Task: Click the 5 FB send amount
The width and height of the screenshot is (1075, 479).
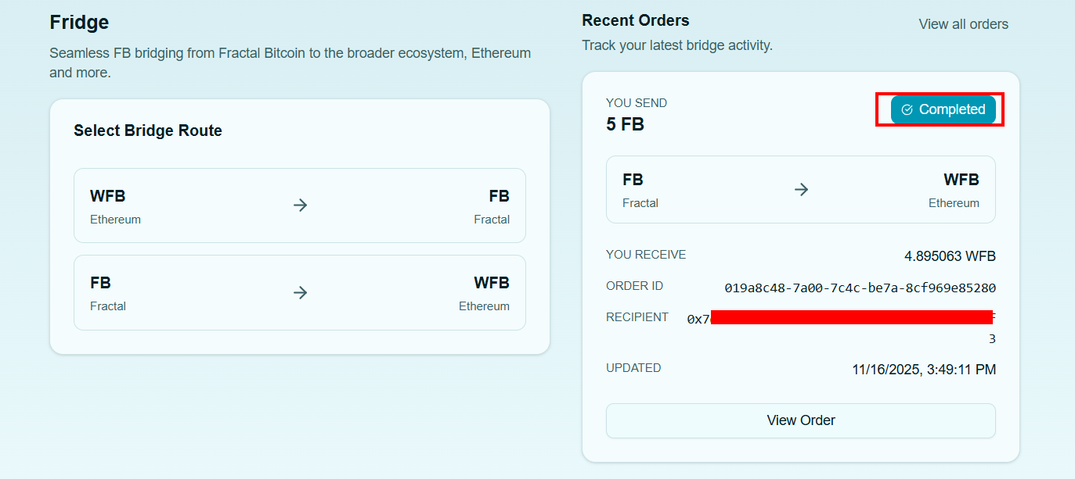Action: coord(625,124)
